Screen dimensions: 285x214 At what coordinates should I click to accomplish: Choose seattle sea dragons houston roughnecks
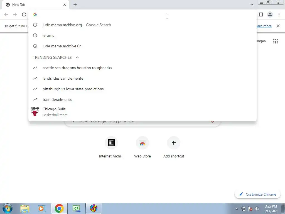[x=142, y=68]
